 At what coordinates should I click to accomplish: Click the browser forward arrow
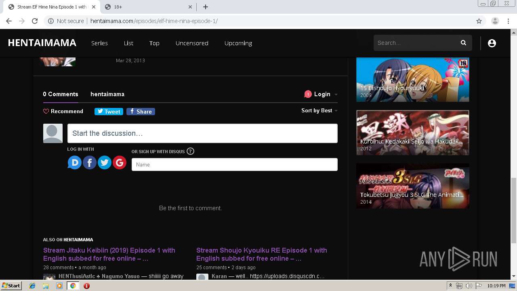[22, 21]
